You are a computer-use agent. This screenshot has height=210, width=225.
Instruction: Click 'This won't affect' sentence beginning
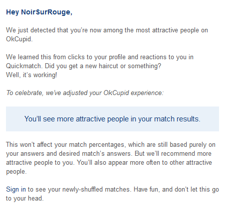(x=29, y=145)
